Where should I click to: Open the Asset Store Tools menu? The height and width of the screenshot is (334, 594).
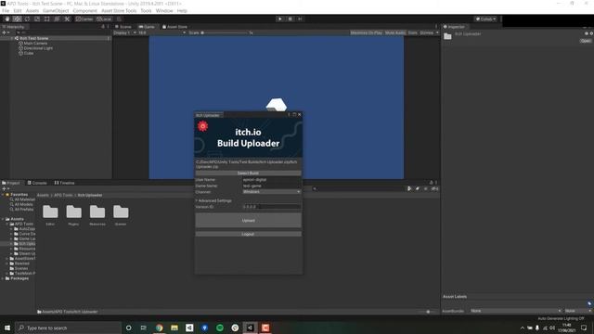(x=119, y=10)
